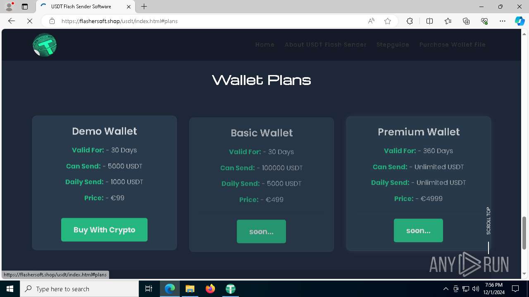The image size is (529, 297).
Task: Click Premium Wallet soon... button
Action: click(x=418, y=231)
